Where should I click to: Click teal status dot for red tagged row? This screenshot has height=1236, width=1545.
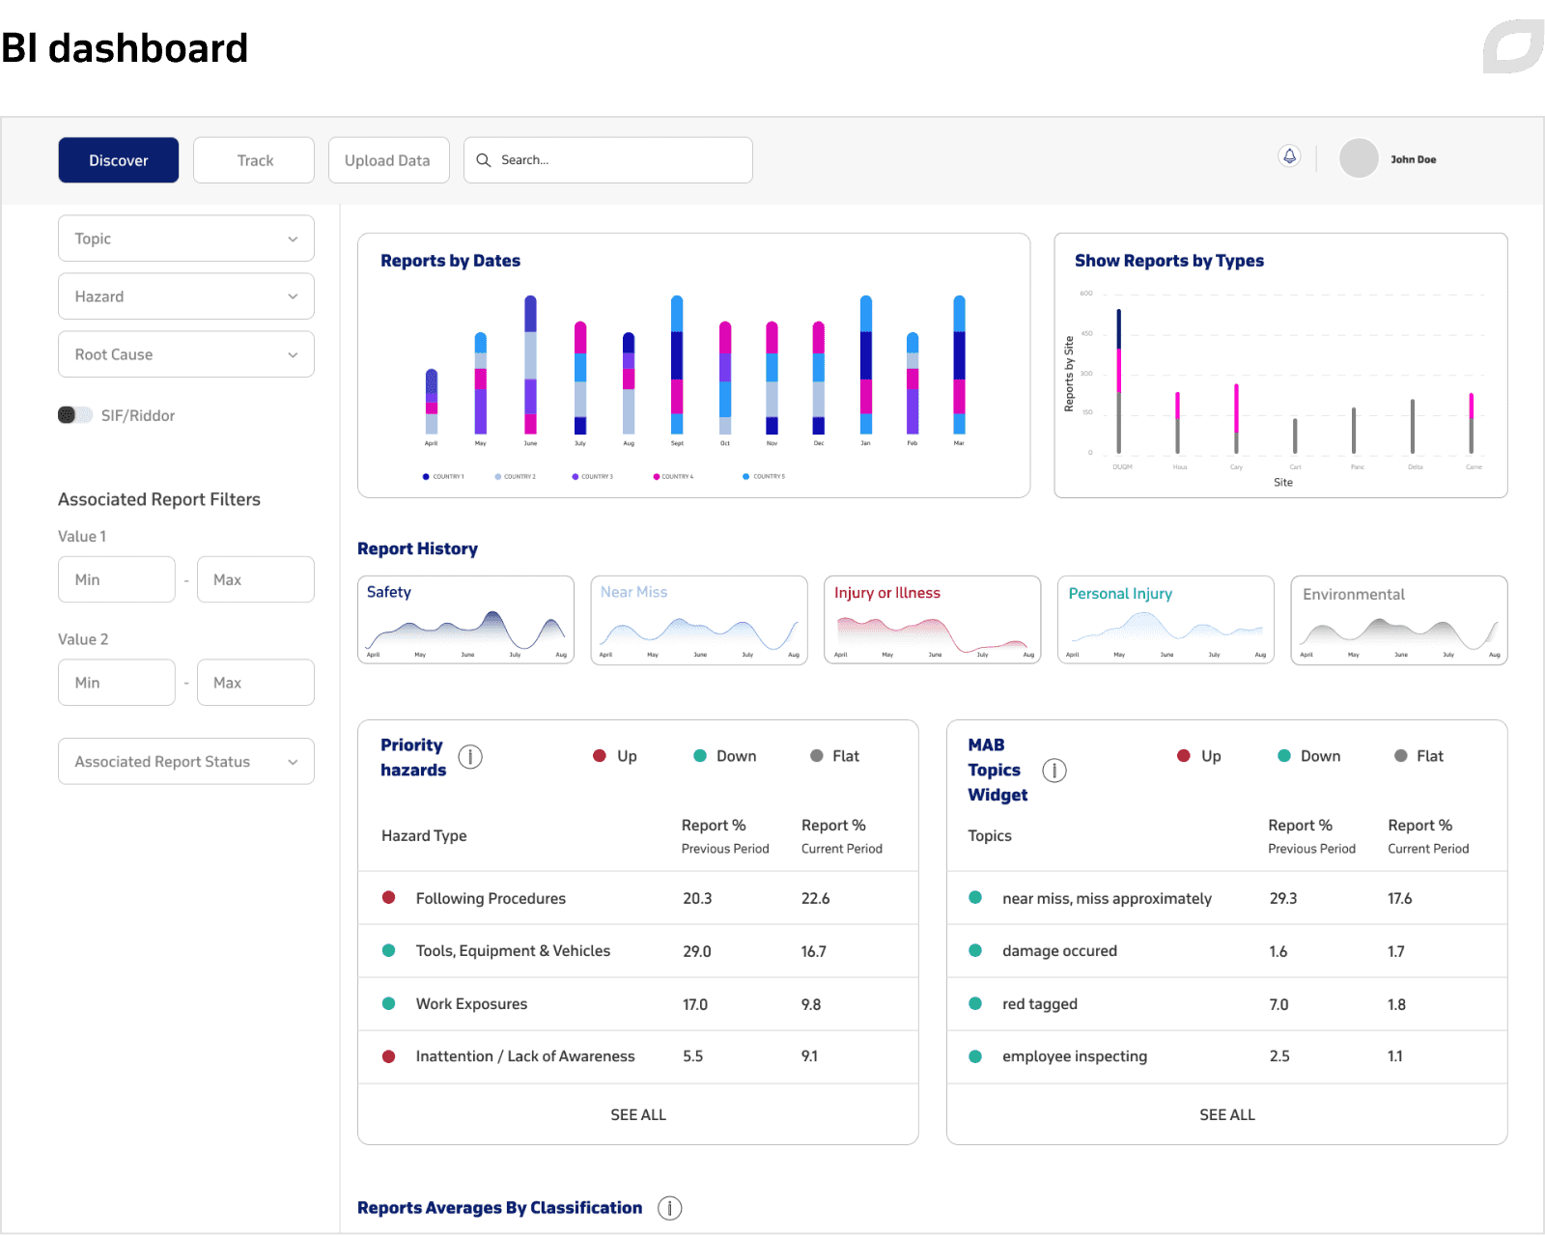pyautogui.click(x=975, y=1004)
